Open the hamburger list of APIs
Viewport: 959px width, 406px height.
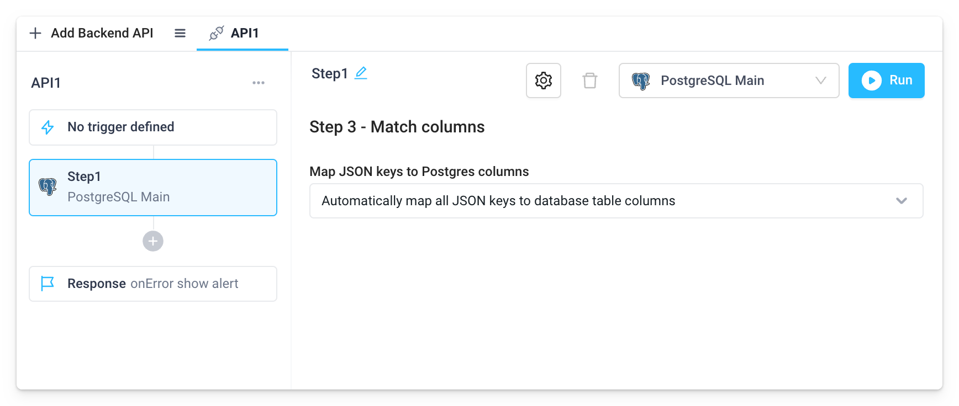tap(180, 33)
